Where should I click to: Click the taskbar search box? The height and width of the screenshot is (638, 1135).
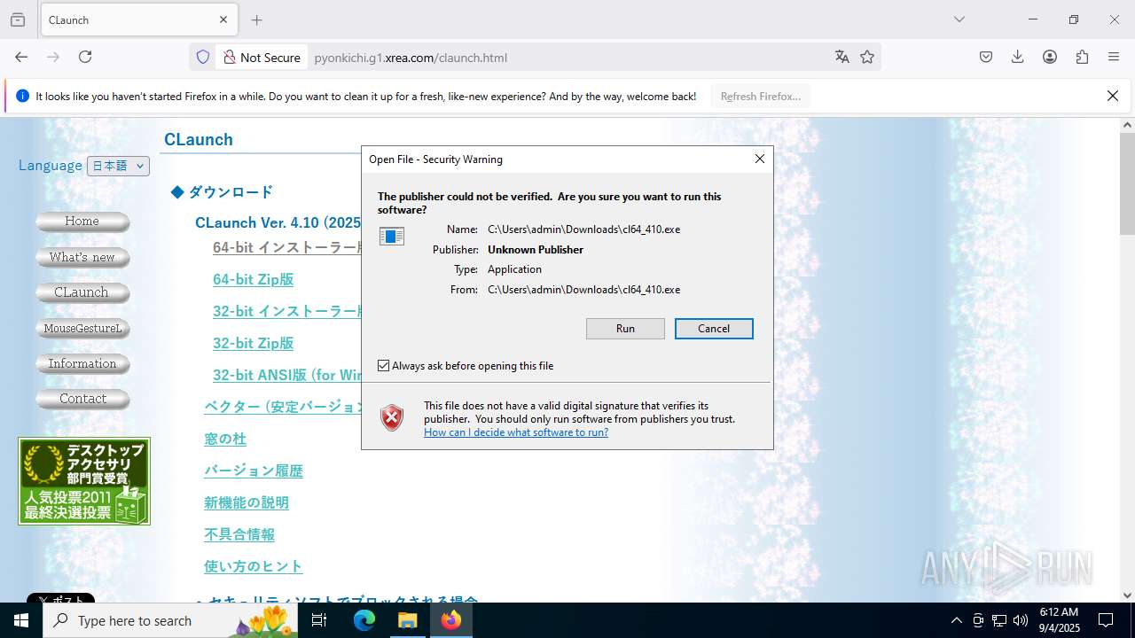(x=170, y=620)
